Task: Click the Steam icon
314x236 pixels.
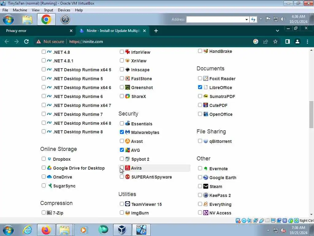Action: [206, 186]
